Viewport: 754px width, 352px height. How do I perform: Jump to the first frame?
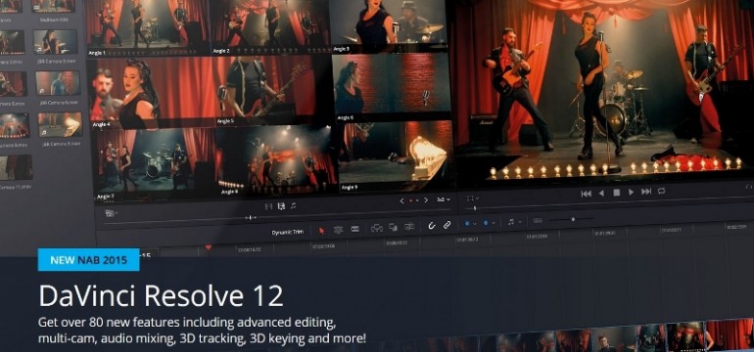[x=587, y=194]
